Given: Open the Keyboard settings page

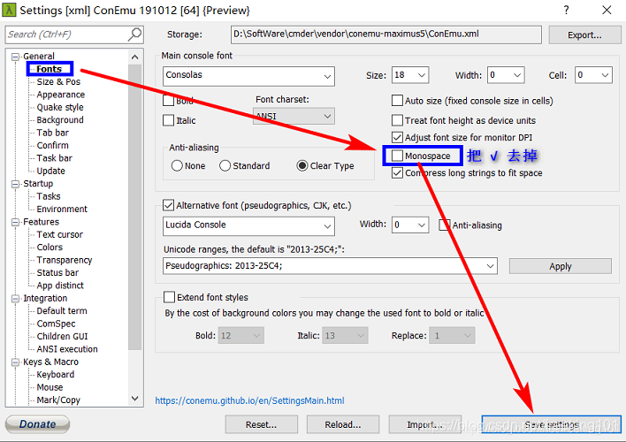Looking at the screenshot, I should [x=56, y=375].
